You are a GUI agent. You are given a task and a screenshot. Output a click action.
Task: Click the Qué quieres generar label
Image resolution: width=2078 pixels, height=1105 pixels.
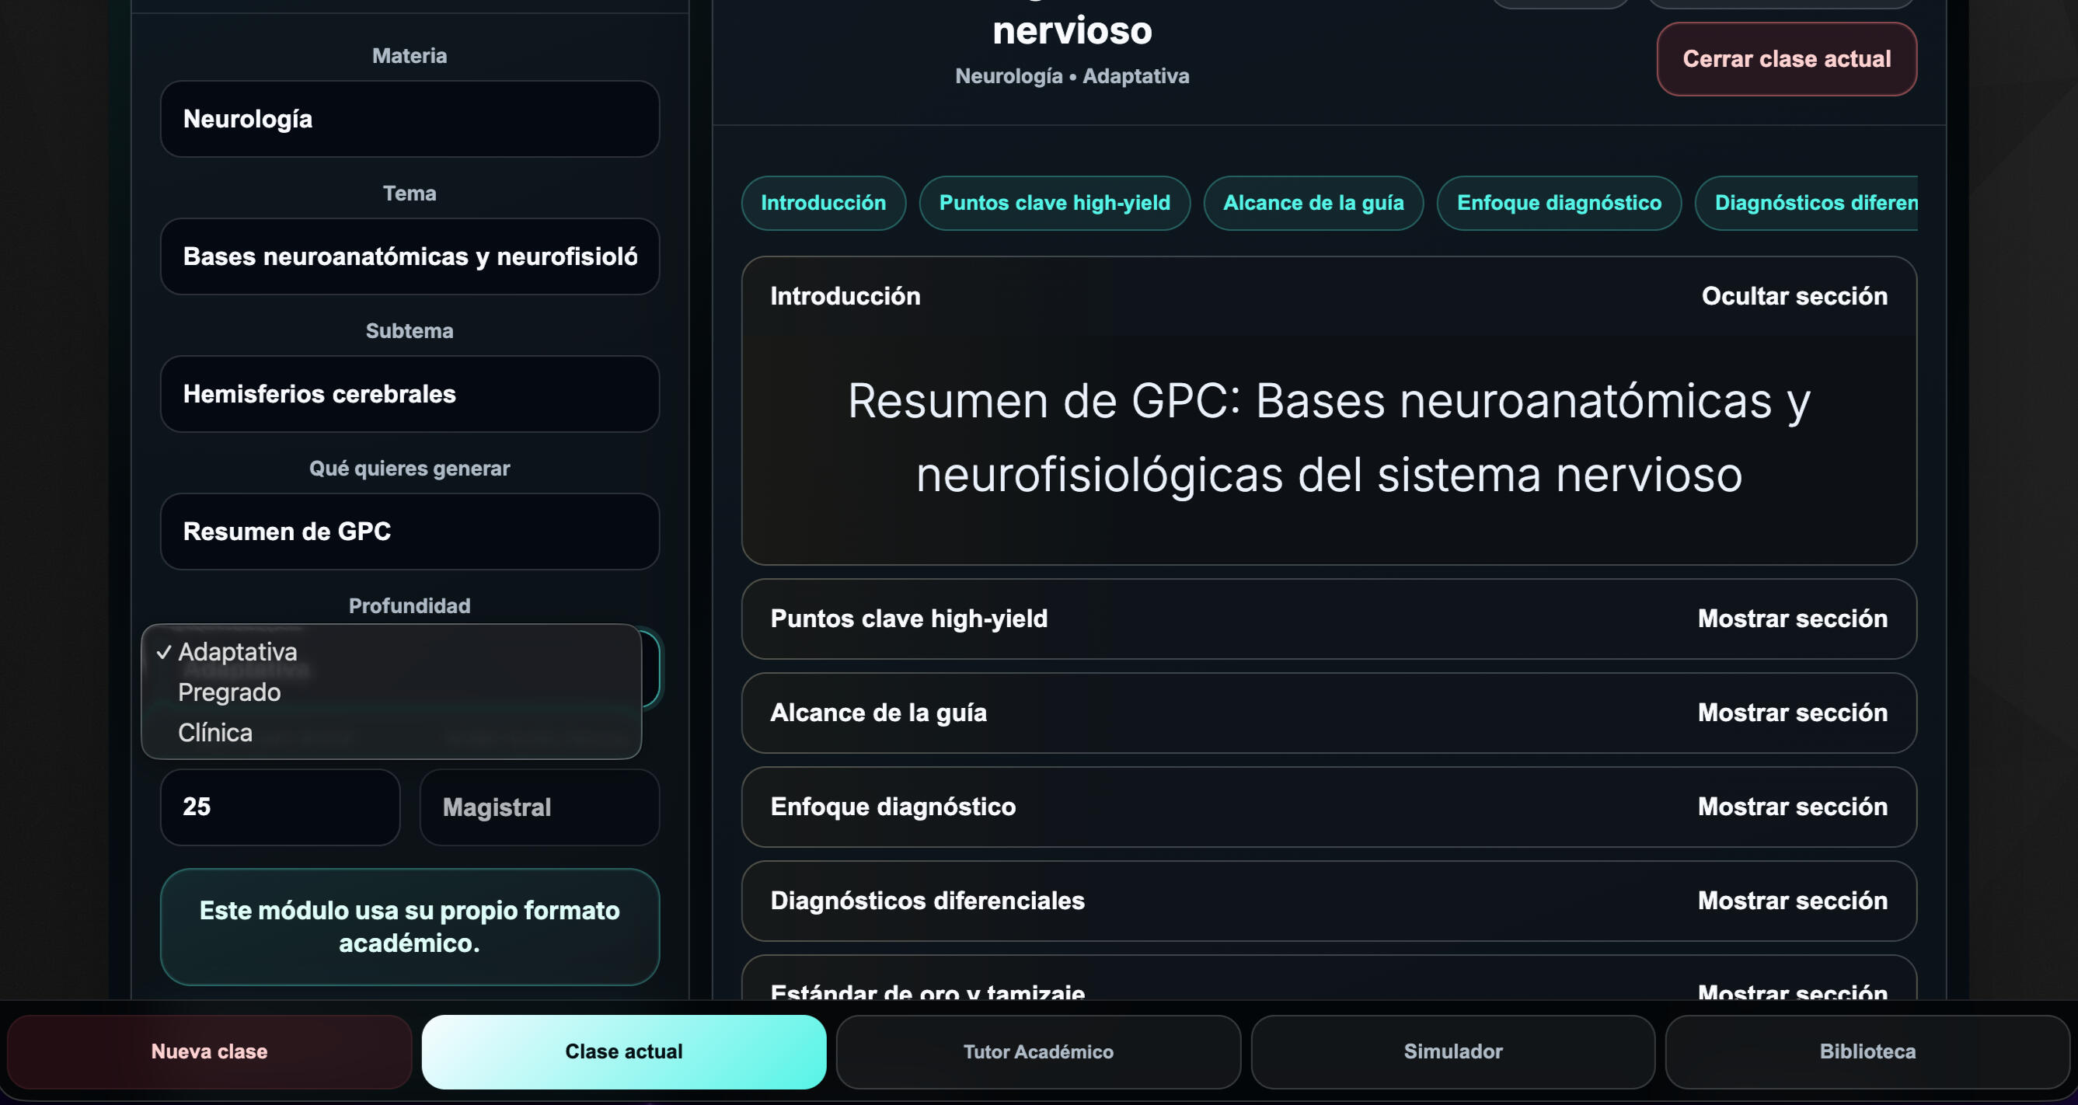pos(410,469)
